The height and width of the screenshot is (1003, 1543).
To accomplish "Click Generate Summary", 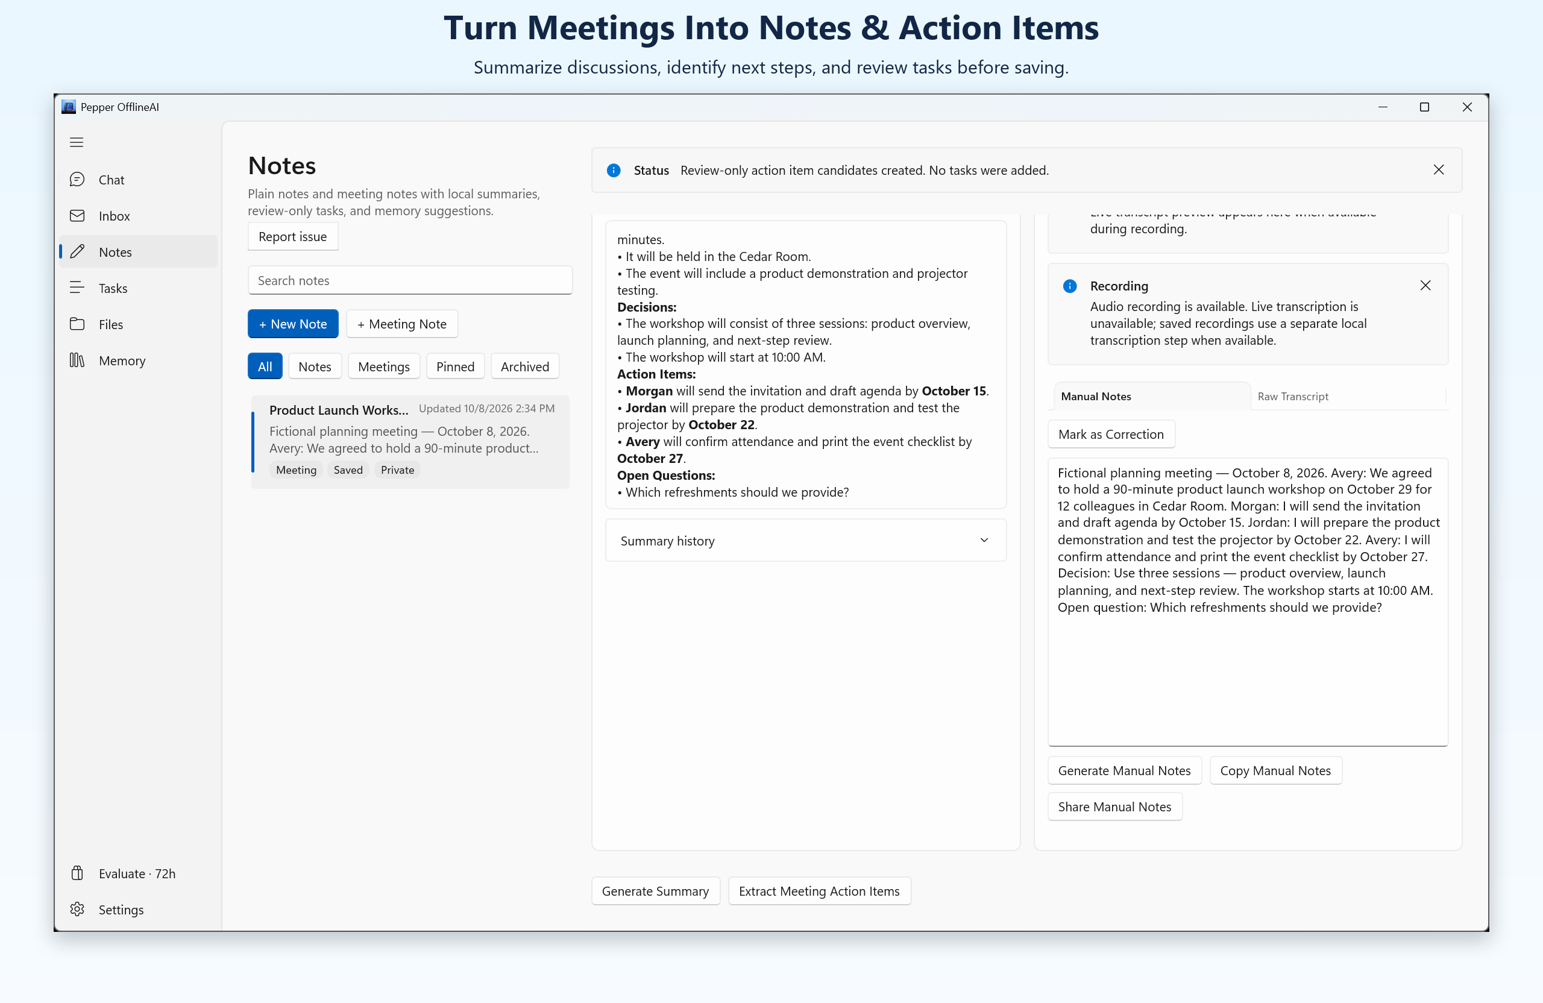I will [655, 891].
